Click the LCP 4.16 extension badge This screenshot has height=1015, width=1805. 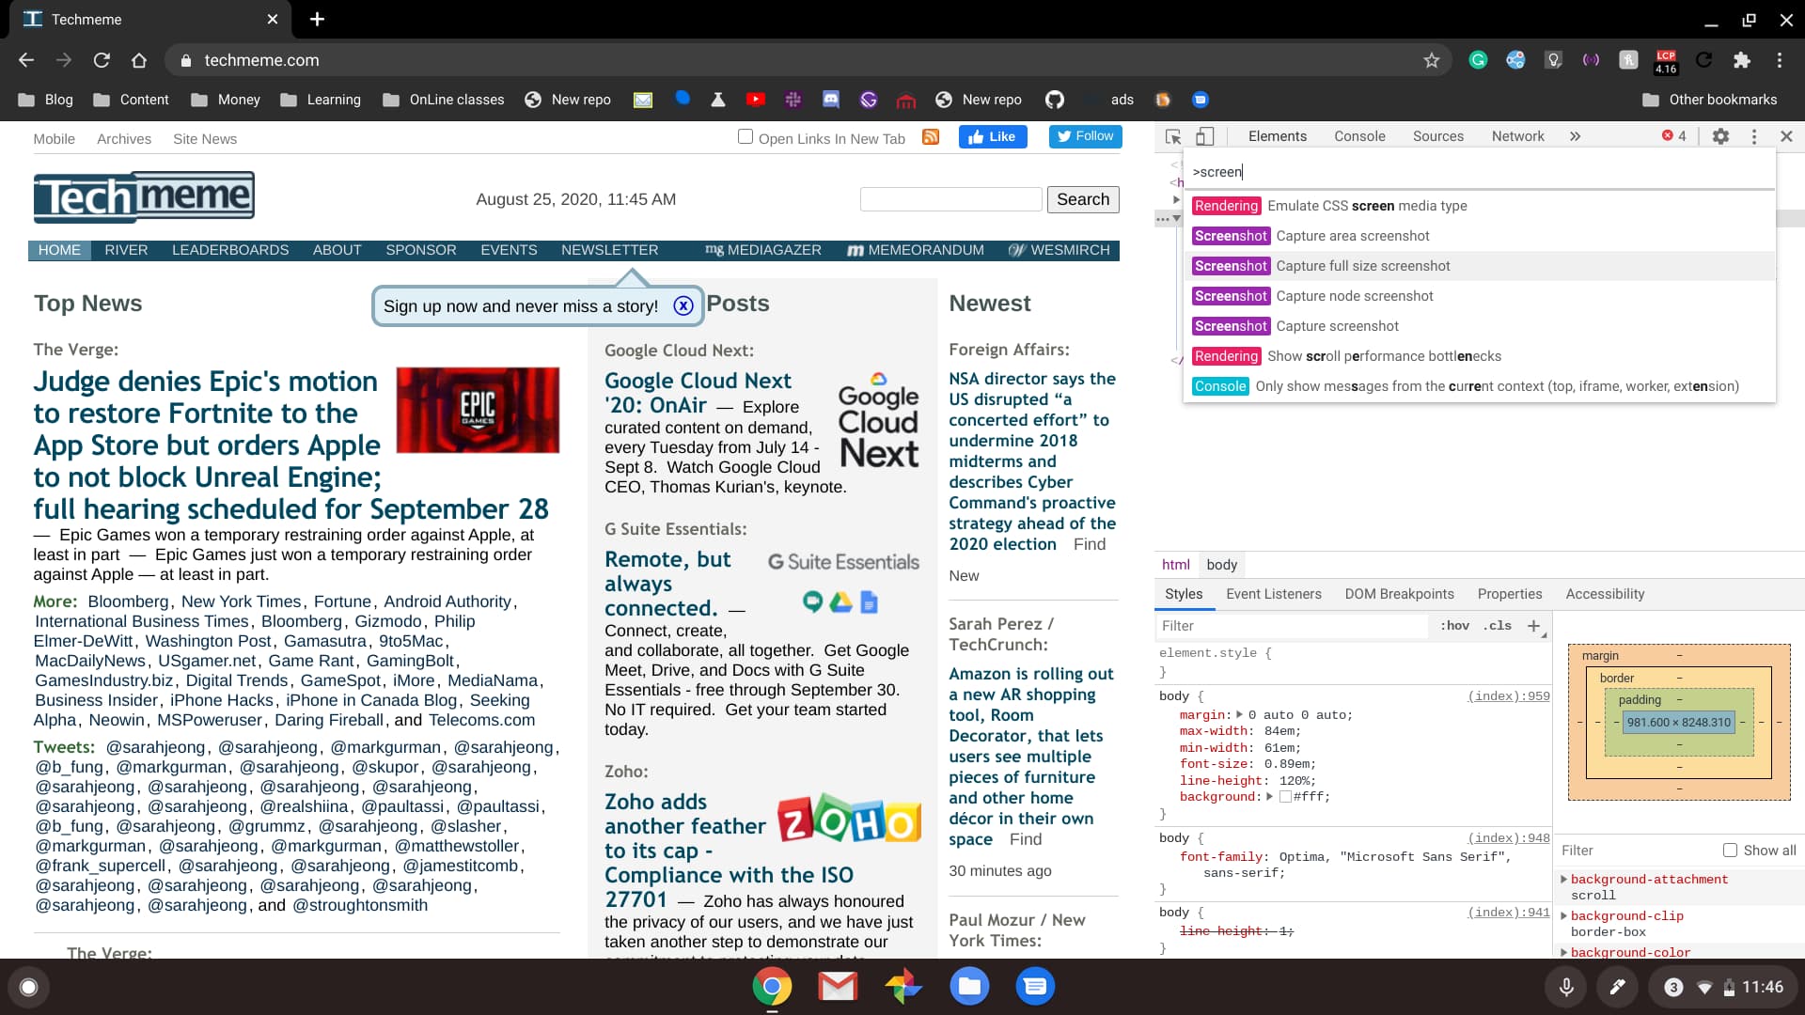pyautogui.click(x=1666, y=61)
